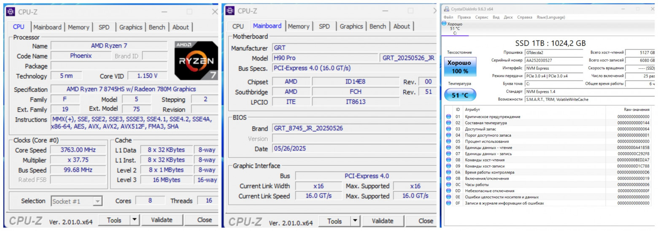Image resolution: width=658 pixels, height=231 pixels.
Task: Open Tools dropdown arrow in Mainboard CPU-Z window
Action: [x=355, y=221]
